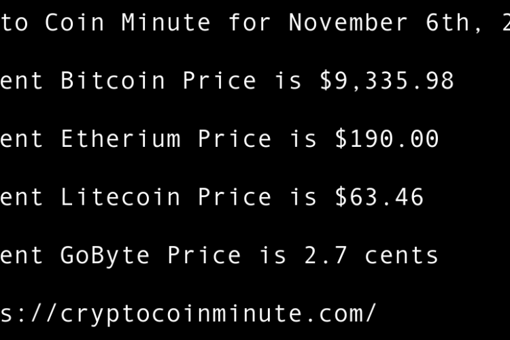
Task: Select the word "GoByte"
Action: 105,256
